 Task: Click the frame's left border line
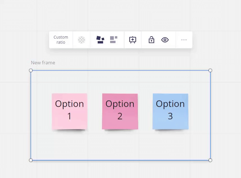pos(31,115)
